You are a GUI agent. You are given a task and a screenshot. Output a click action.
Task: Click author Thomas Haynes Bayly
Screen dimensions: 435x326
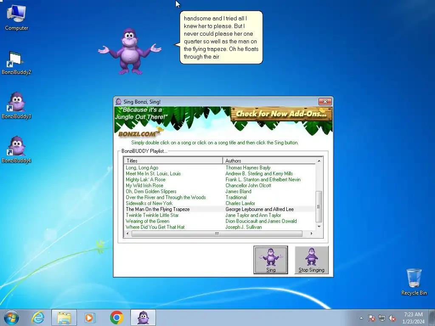[248, 167]
